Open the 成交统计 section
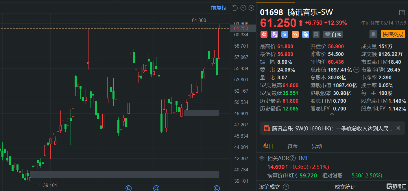The width and height of the screenshot is (408, 191). 345,187
